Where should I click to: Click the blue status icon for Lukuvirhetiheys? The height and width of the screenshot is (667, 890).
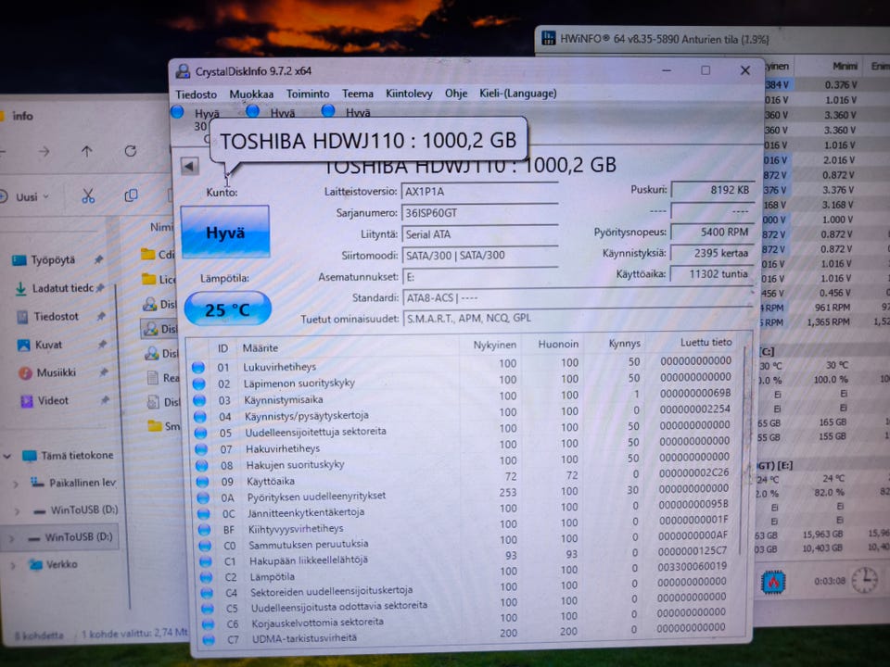click(x=198, y=367)
